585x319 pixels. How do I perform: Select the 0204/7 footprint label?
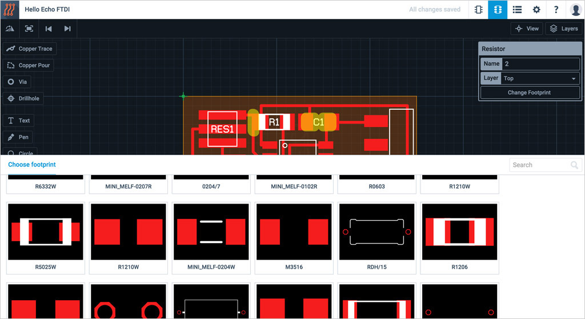coord(211,186)
